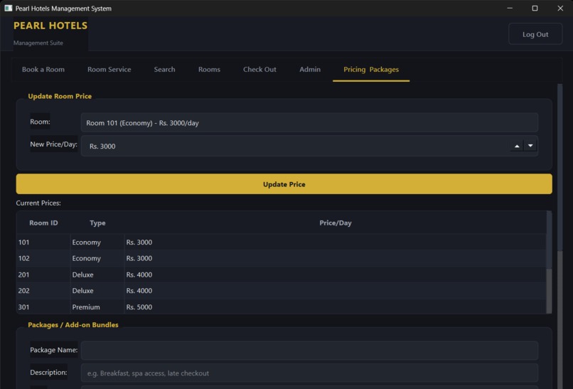Select room 202 row ID cell

[43, 291]
